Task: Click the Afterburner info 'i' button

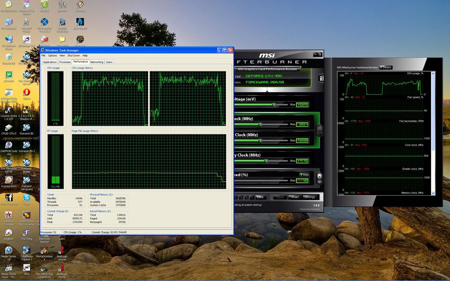Action: (321, 78)
